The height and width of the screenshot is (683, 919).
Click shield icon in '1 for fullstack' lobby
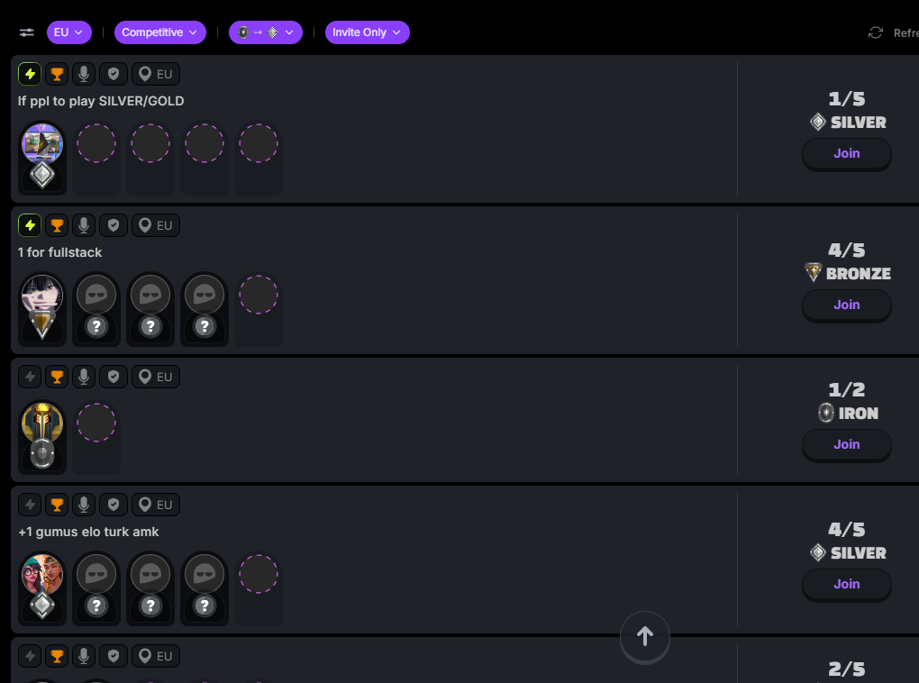[x=114, y=225]
